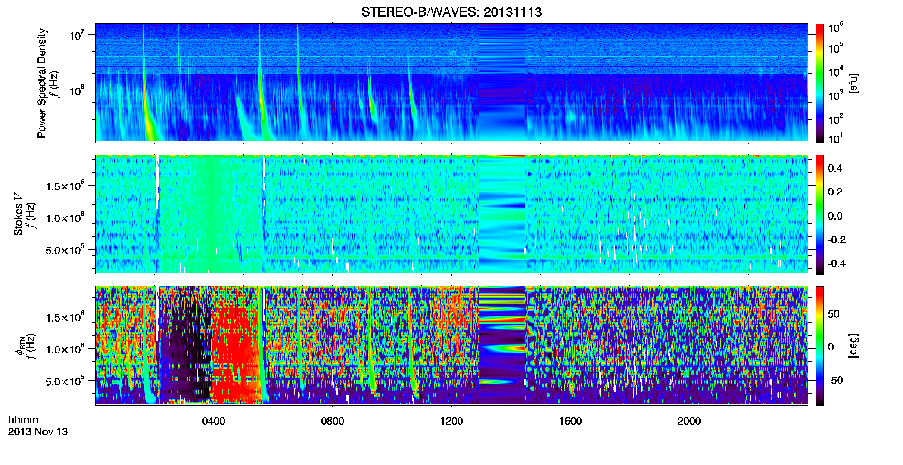Click the -0.4 value on Stokes color bar

(x=837, y=263)
